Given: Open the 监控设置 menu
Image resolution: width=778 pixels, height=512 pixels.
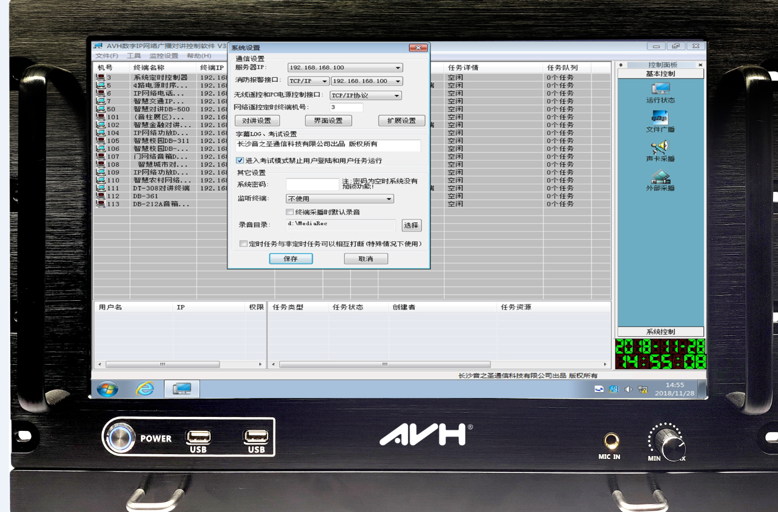Looking at the screenshot, I should click(164, 56).
